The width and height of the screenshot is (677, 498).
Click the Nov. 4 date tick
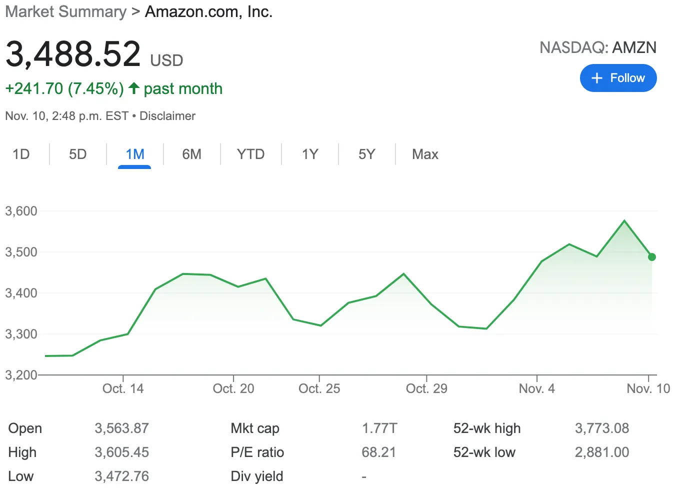coord(536,388)
